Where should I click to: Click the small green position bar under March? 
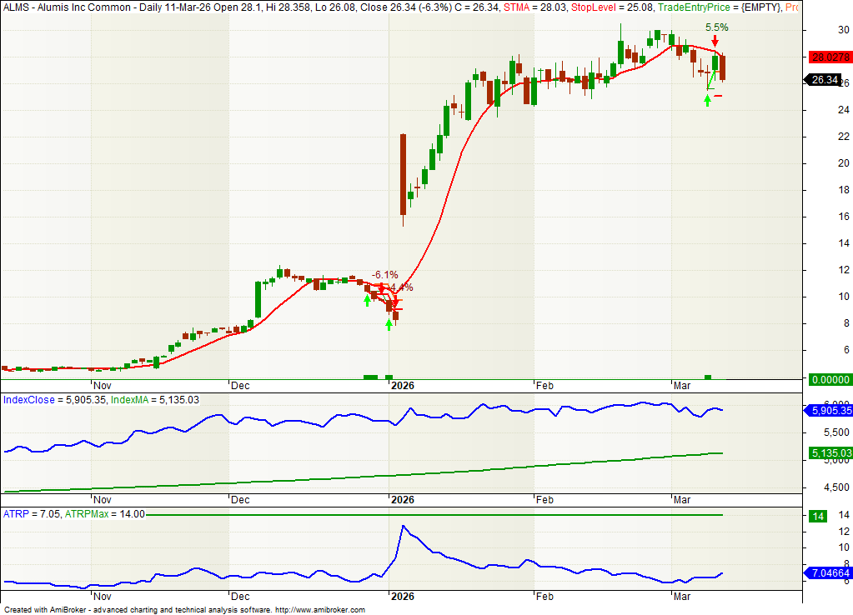[x=708, y=377]
